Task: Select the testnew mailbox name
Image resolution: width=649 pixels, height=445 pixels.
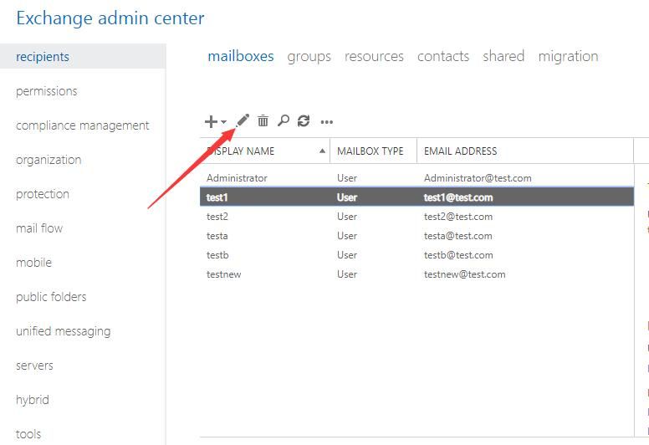Action: (223, 274)
